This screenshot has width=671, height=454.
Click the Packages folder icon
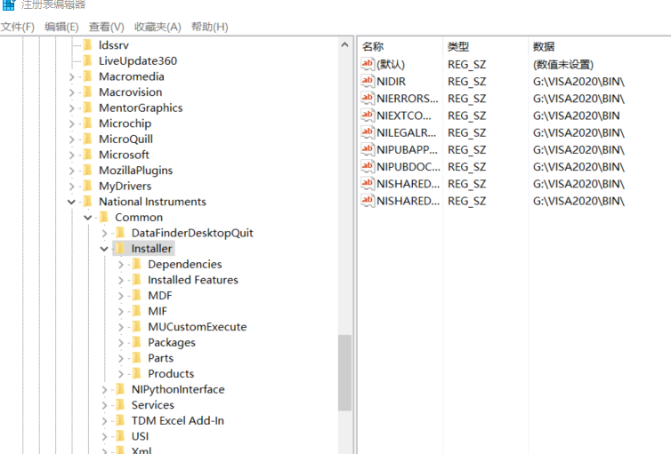click(137, 343)
